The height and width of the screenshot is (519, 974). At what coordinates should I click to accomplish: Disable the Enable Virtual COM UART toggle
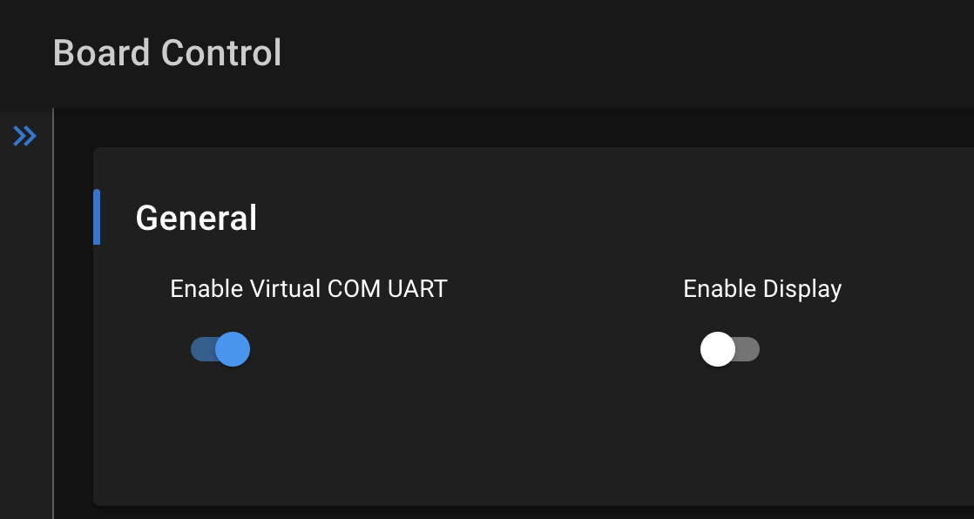[220, 348]
